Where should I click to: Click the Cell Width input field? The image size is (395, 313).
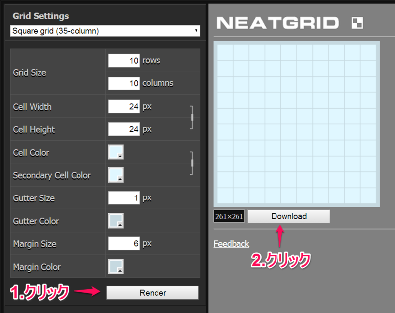(x=124, y=106)
